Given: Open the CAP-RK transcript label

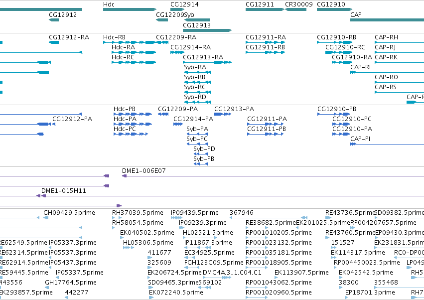Looking at the screenshot, I should (386, 57).
